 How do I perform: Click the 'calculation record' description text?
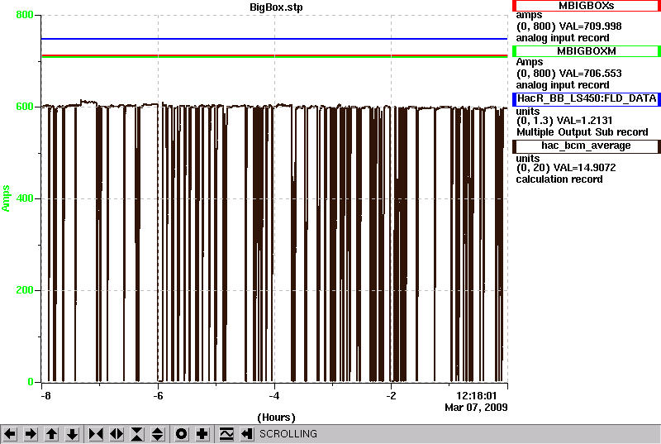point(559,179)
